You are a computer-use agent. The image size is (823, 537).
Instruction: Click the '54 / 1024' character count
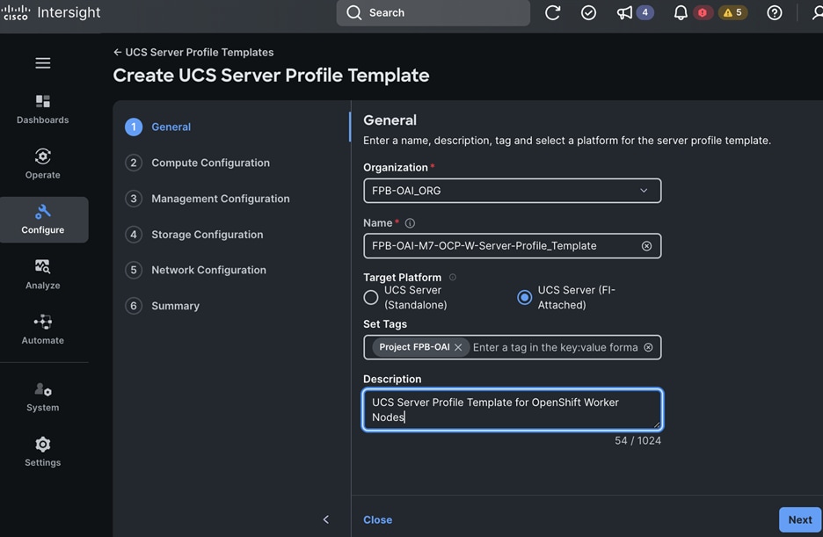pyautogui.click(x=637, y=440)
